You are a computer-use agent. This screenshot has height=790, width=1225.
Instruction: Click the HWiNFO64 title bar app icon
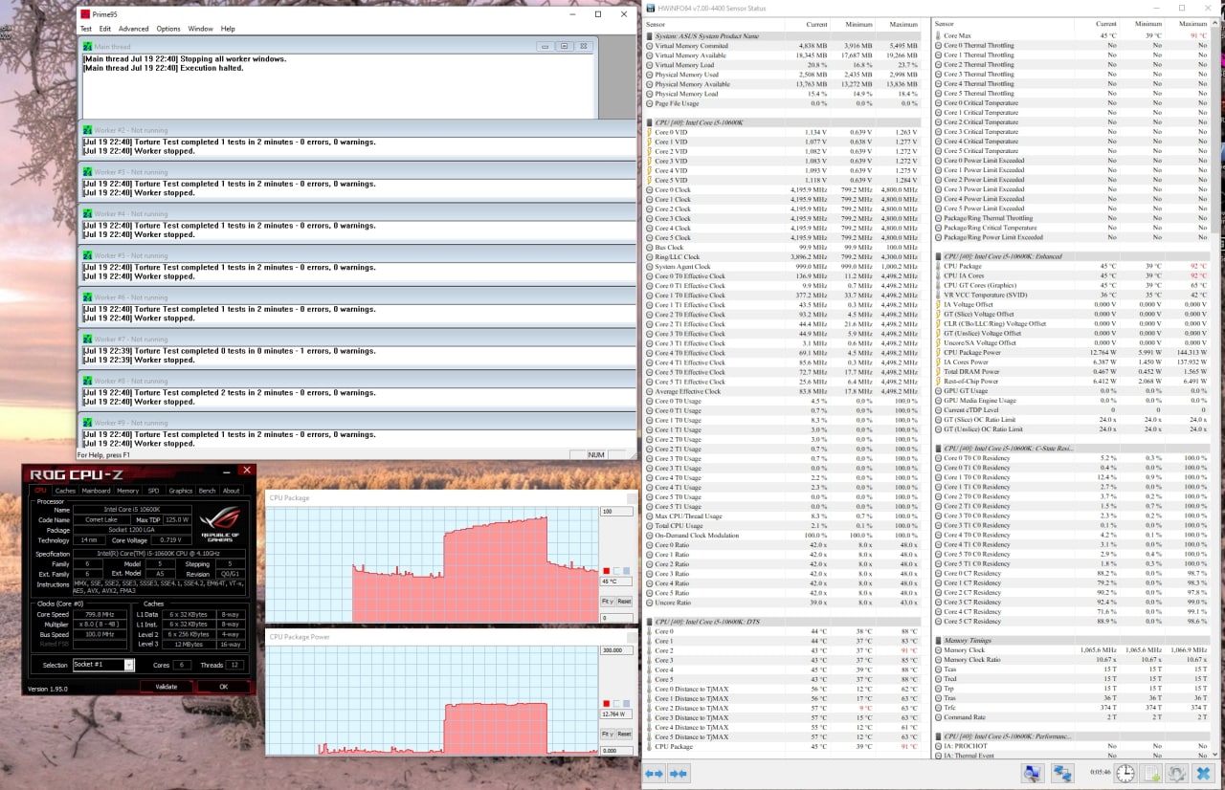click(652, 8)
